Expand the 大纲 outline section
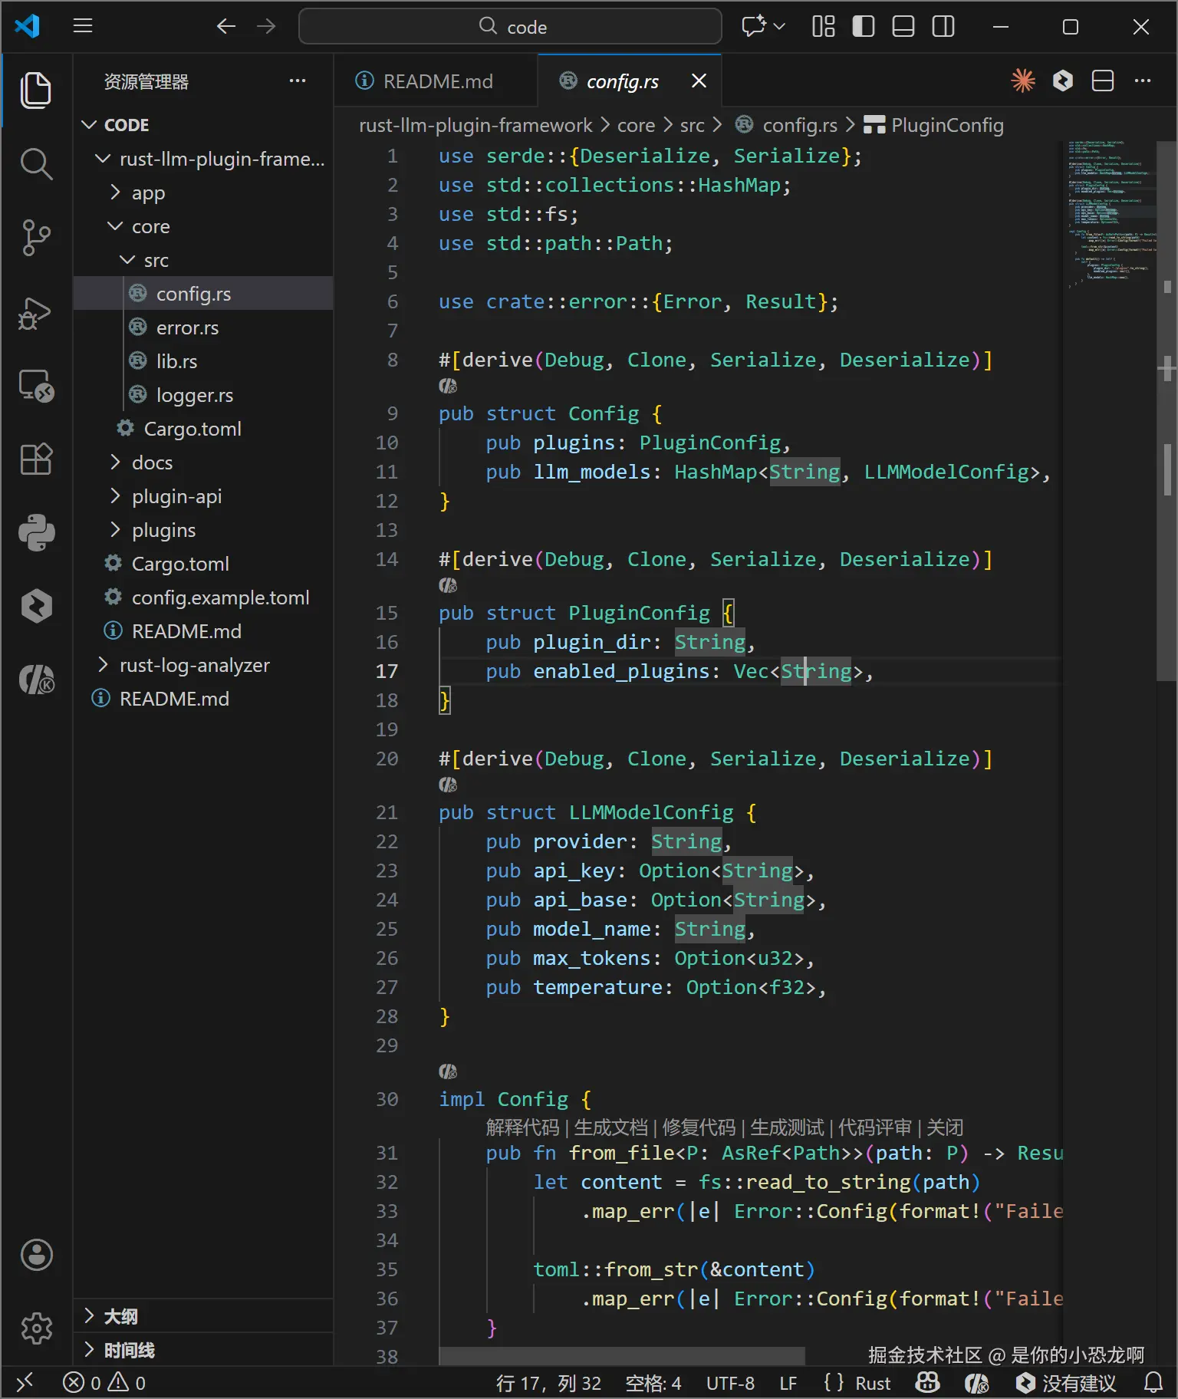The width and height of the screenshot is (1178, 1399). click(203, 1316)
